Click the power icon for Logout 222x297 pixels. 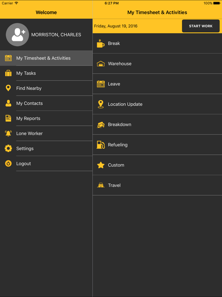point(8,163)
